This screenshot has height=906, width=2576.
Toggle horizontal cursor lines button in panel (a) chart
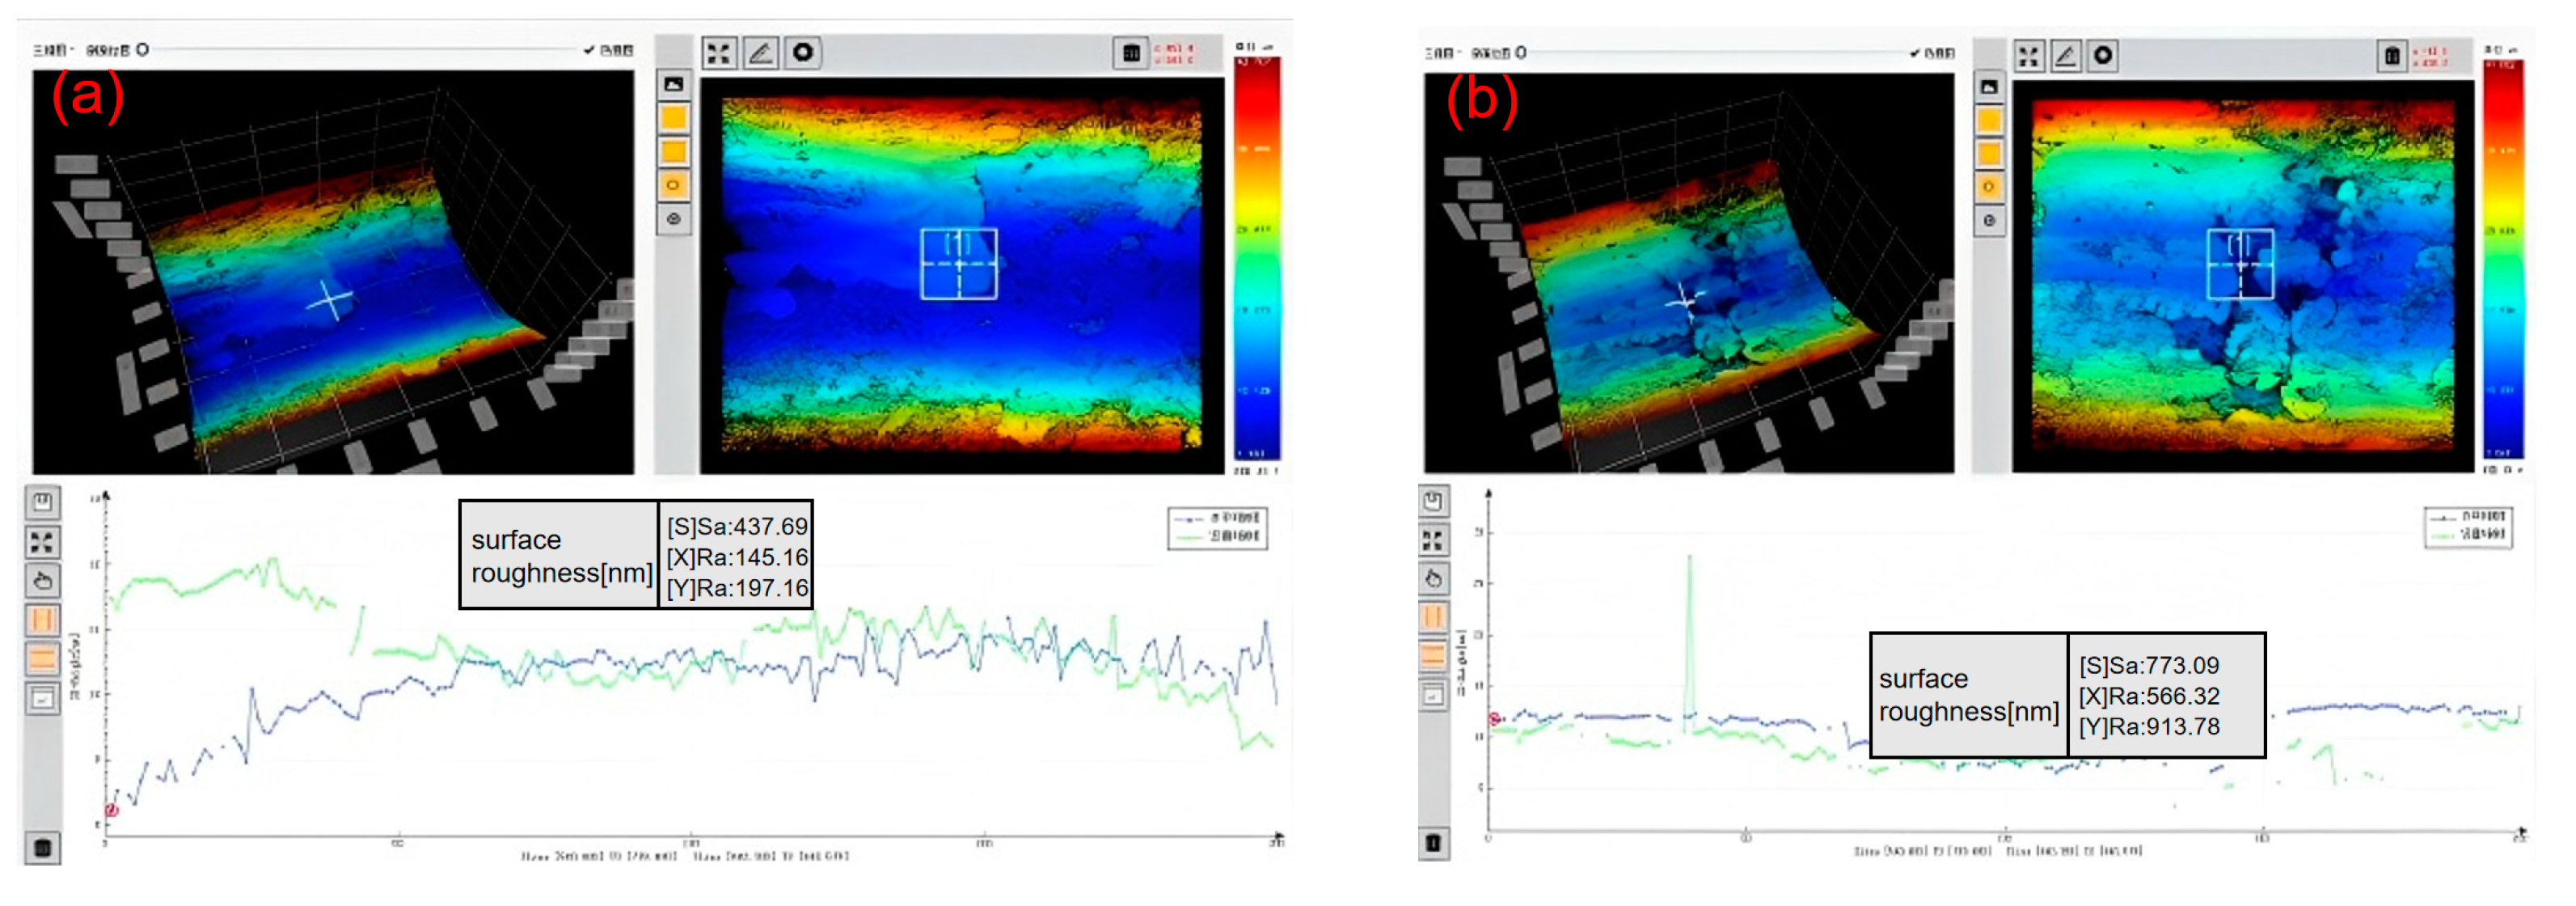pos(42,659)
